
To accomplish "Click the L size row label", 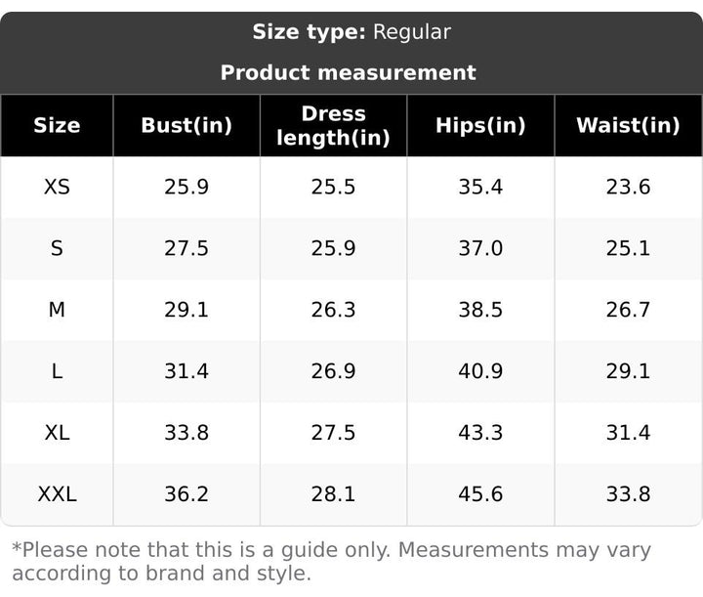I will click(57, 371).
